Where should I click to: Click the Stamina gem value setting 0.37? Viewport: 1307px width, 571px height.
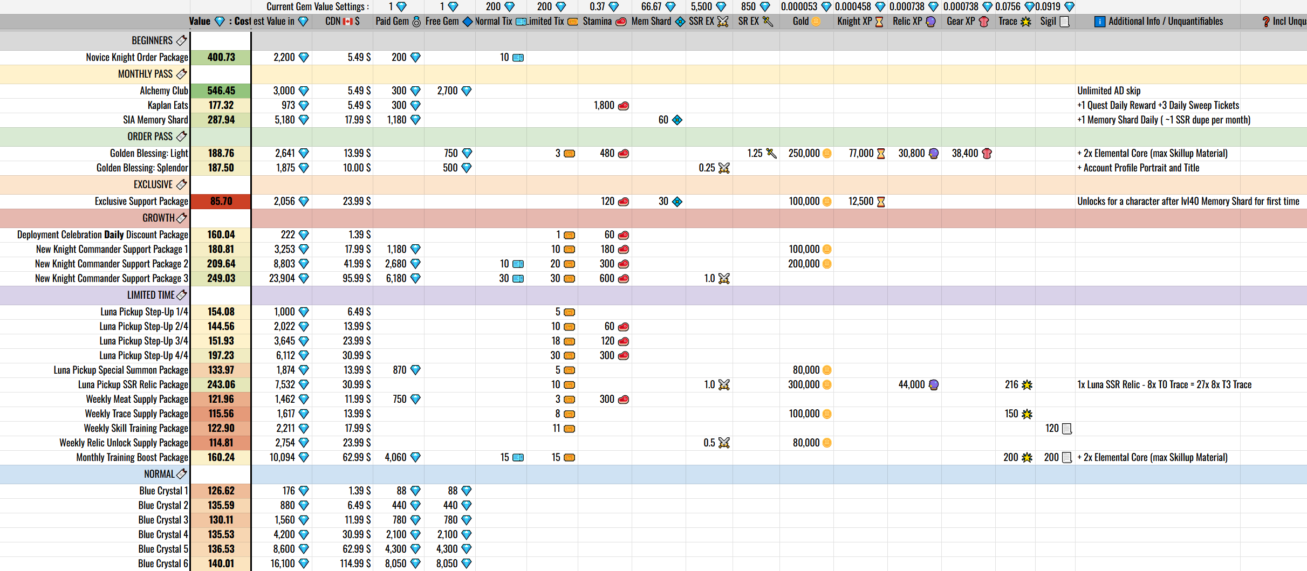pos(597,6)
